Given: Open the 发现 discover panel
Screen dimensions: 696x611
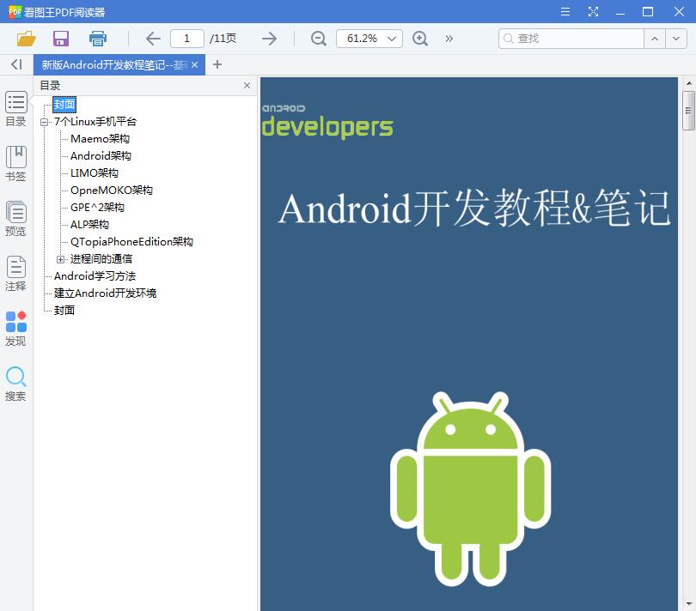Looking at the screenshot, I should click(x=15, y=327).
